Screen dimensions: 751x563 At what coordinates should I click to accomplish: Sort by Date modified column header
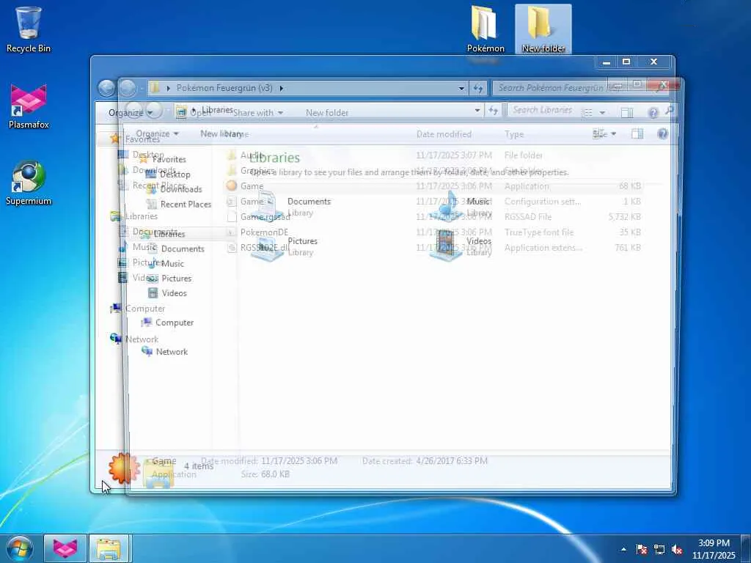coord(444,134)
